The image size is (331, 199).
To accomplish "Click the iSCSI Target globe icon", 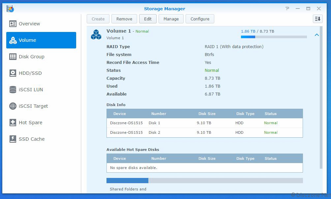I will coord(13,106).
